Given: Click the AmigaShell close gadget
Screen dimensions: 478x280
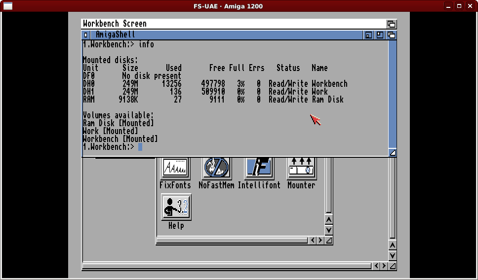Looking at the screenshot, I should (x=85, y=35).
